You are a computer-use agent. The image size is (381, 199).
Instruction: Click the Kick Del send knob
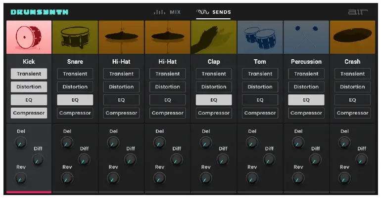click(x=21, y=143)
